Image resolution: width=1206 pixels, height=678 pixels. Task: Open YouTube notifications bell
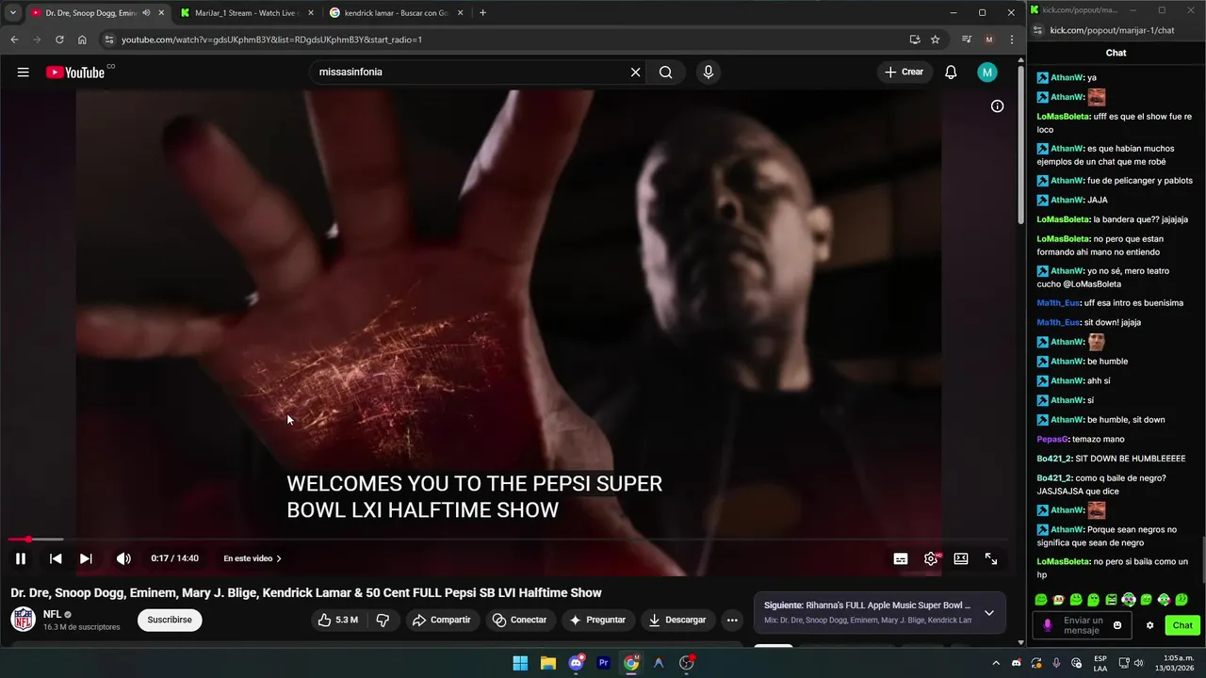point(951,73)
